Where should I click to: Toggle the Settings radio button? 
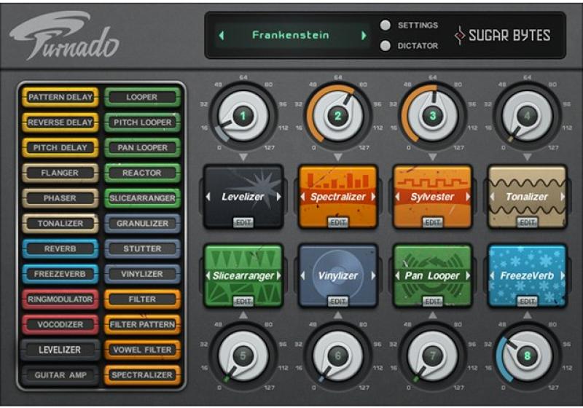click(x=386, y=25)
